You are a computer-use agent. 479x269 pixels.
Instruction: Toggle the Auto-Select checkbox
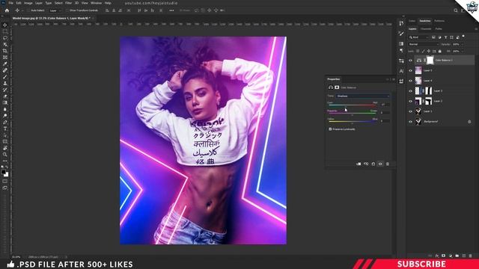click(28, 10)
